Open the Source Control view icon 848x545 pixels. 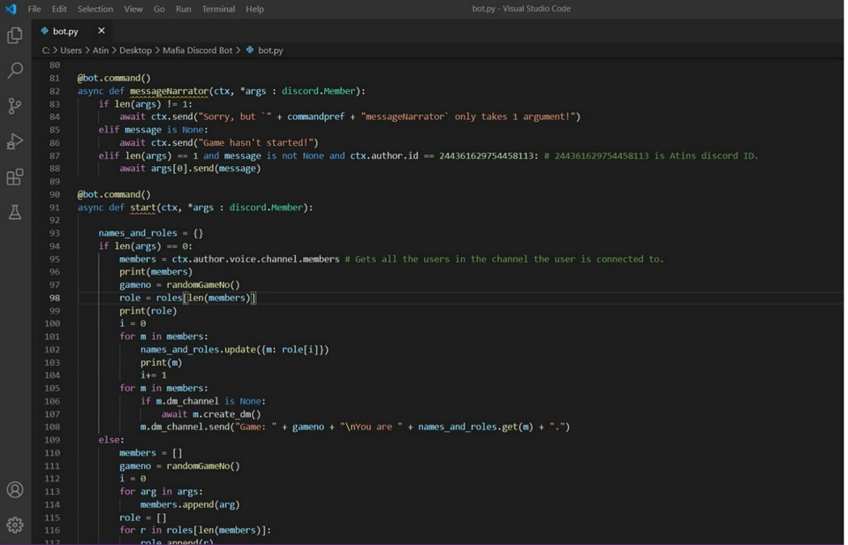click(15, 106)
